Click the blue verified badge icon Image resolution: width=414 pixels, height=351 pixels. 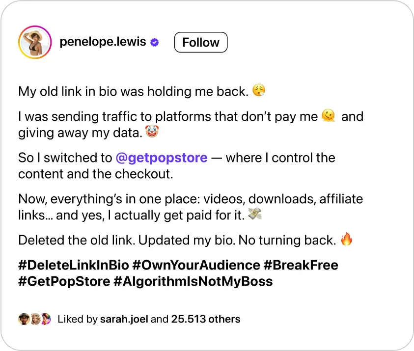[155, 42]
